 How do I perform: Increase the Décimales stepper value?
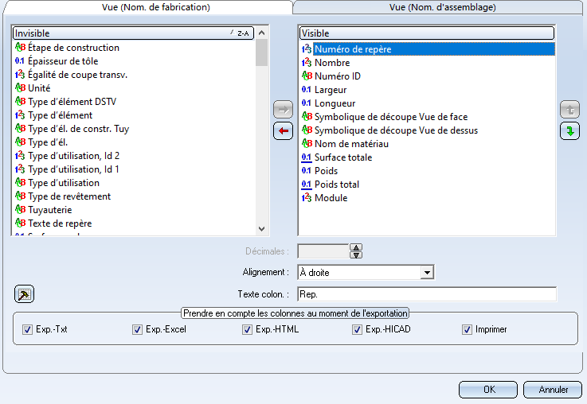356,247
